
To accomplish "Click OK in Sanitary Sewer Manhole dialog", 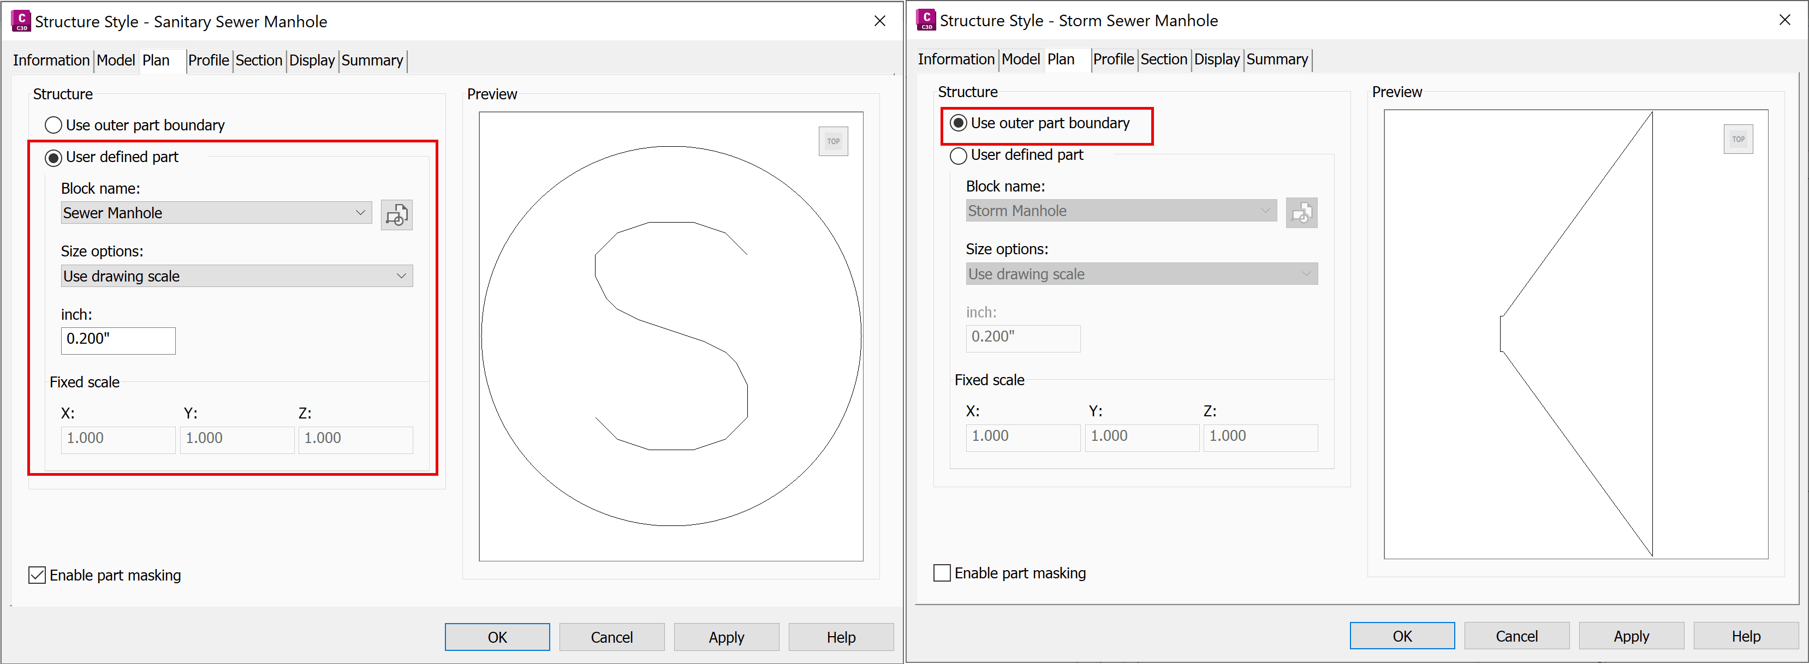I will (x=497, y=637).
